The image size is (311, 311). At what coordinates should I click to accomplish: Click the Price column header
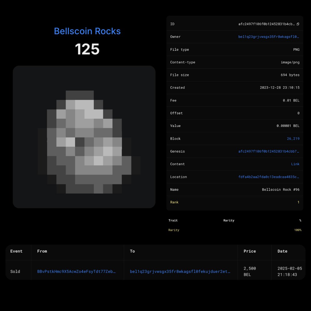tap(250, 251)
